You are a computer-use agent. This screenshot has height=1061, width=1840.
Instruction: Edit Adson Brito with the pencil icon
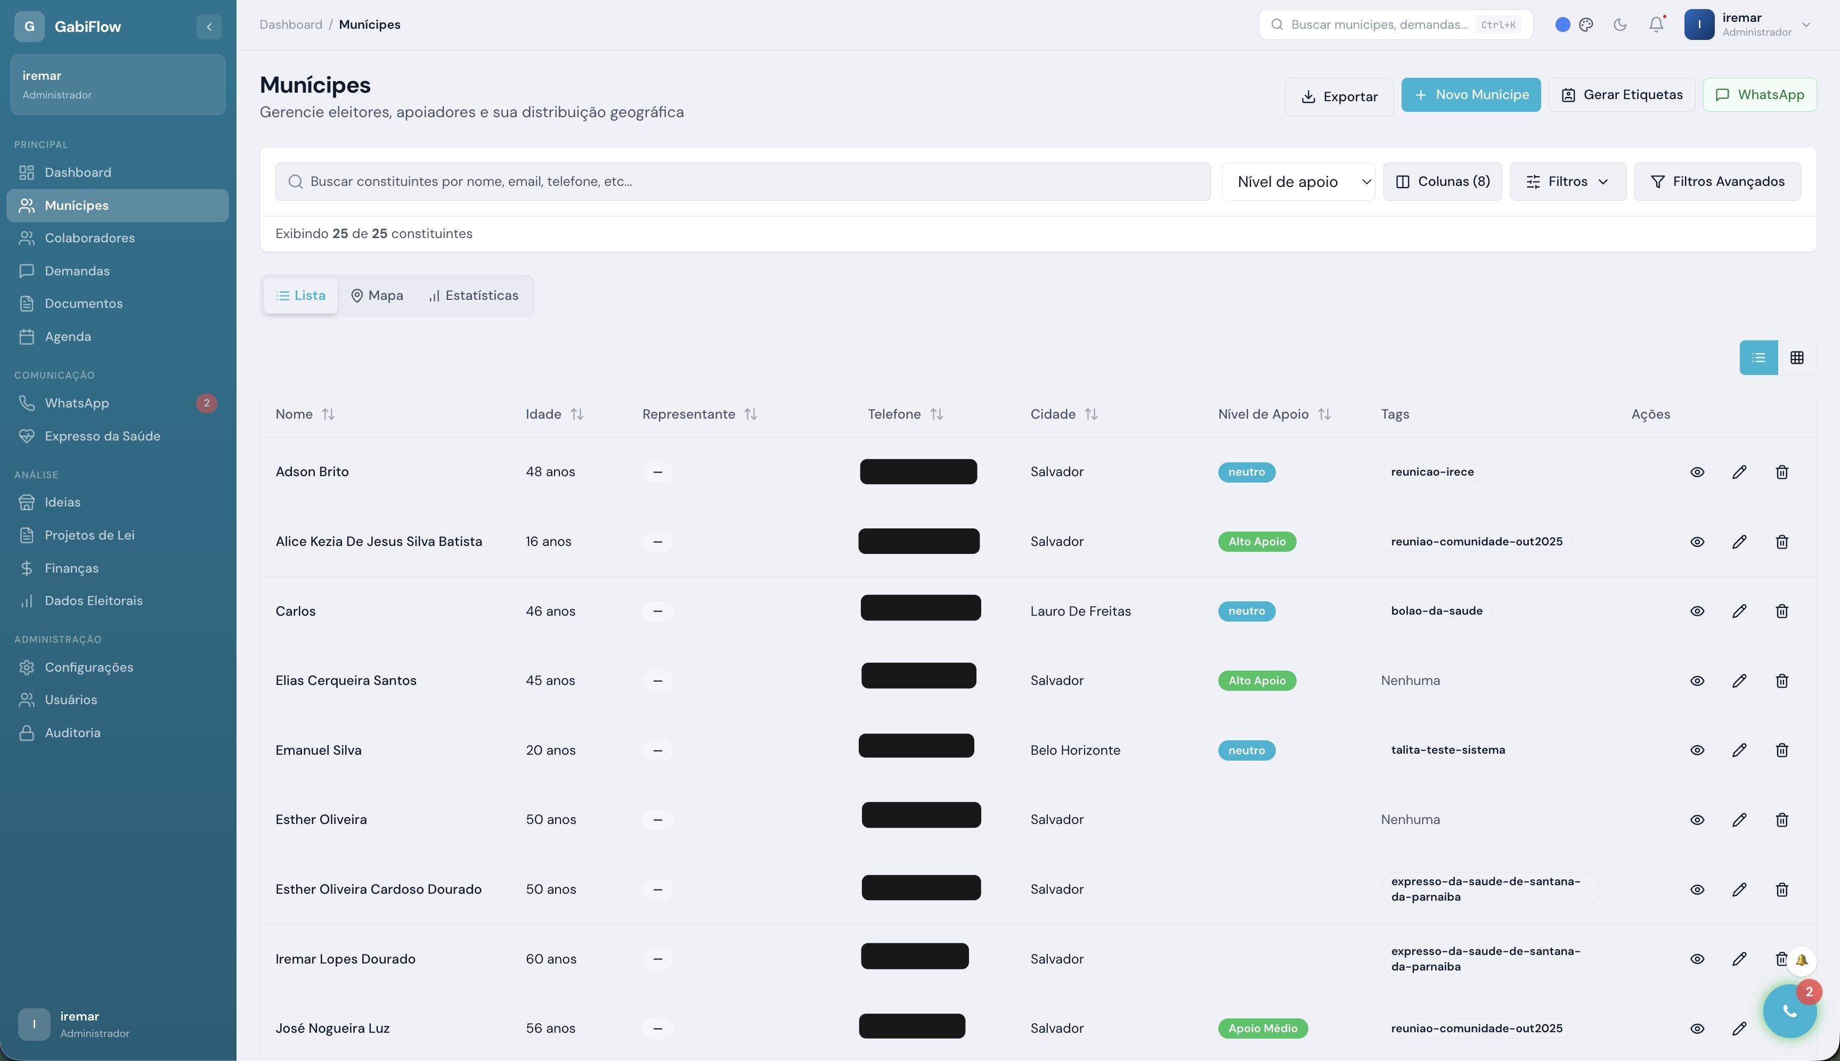[1739, 472]
